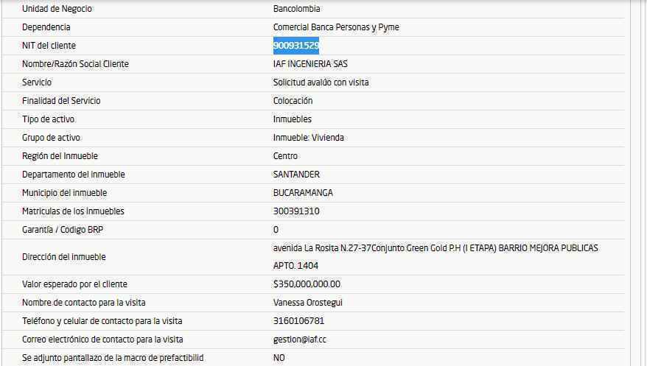Viewport: 647px width, 366px height.
Task: Select contact name Vanessa Orostegui
Action: pyautogui.click(x=307, y=303)
